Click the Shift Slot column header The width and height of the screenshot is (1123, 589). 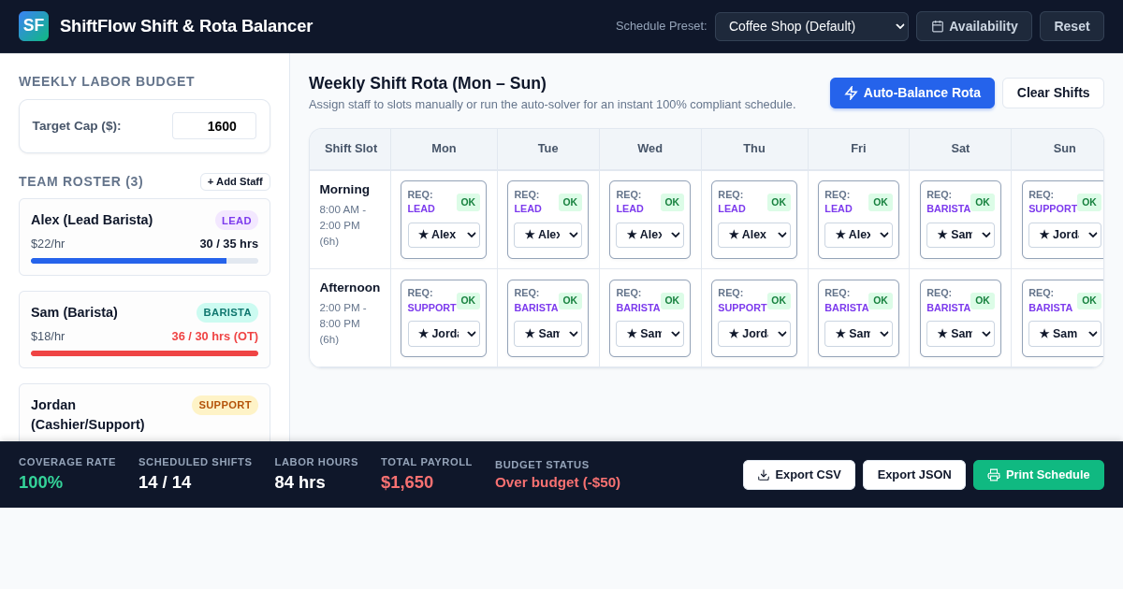(x=351, y=149)
